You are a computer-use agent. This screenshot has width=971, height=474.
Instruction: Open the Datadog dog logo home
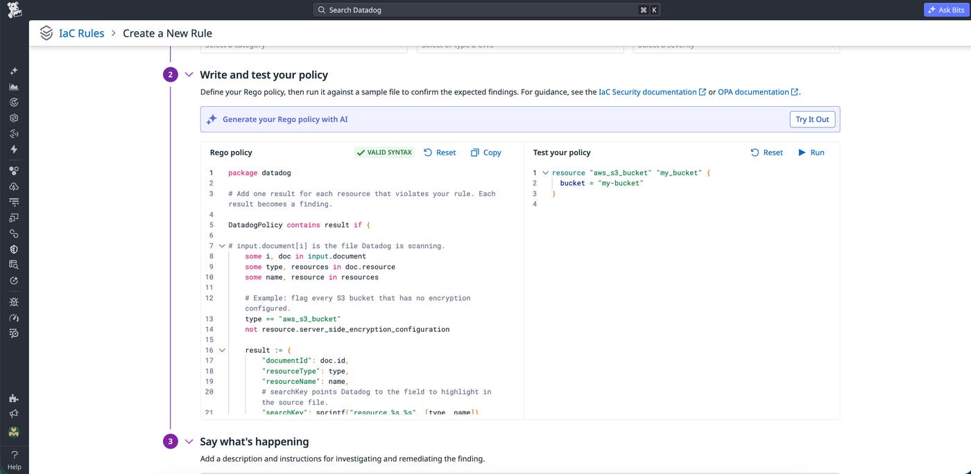pos(14,10)
